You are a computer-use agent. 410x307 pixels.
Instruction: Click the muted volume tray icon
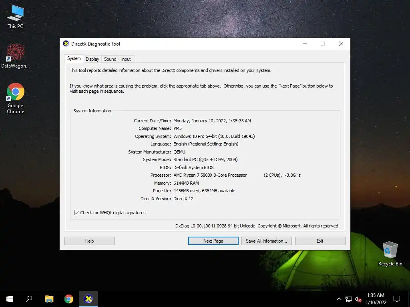tap(358, 299)
